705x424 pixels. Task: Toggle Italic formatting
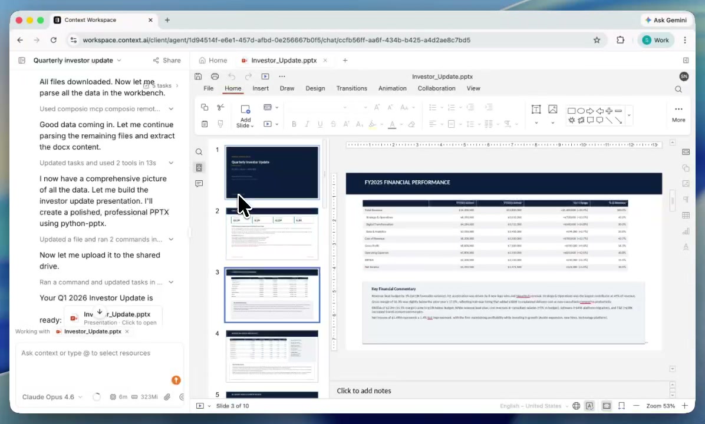click(x=307, y=124)
